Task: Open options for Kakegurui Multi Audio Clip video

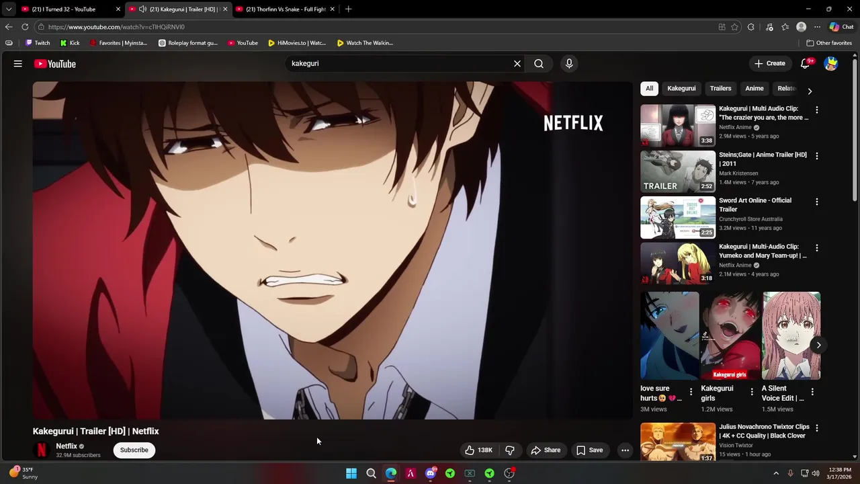Action: click(817, 110)
